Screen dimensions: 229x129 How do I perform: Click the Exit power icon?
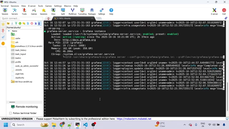pyautogui.click(x=224, y=11)
